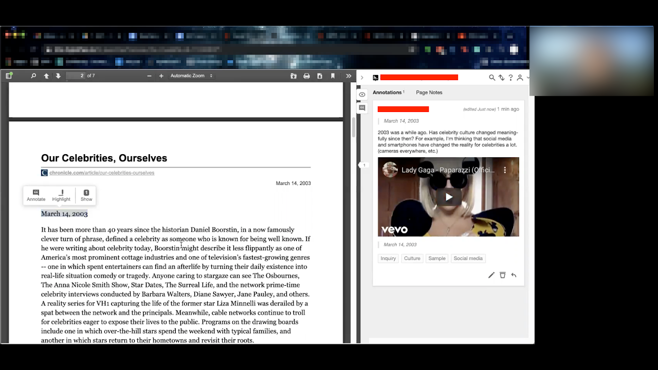Image resolution: width=658 pixels, height=370 pixels.
Task: Open the chronicle.com article link
Action: point(102,173)
